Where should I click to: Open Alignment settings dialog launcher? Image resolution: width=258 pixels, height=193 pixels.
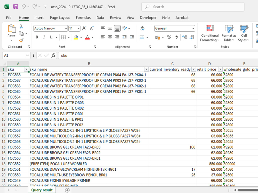point(150,47)
